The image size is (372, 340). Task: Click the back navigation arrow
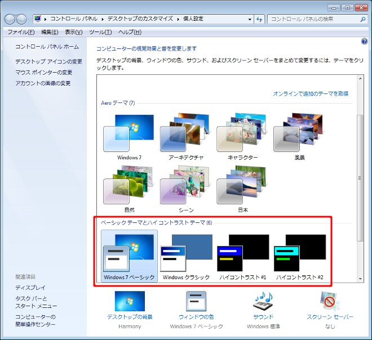[10, 19]
